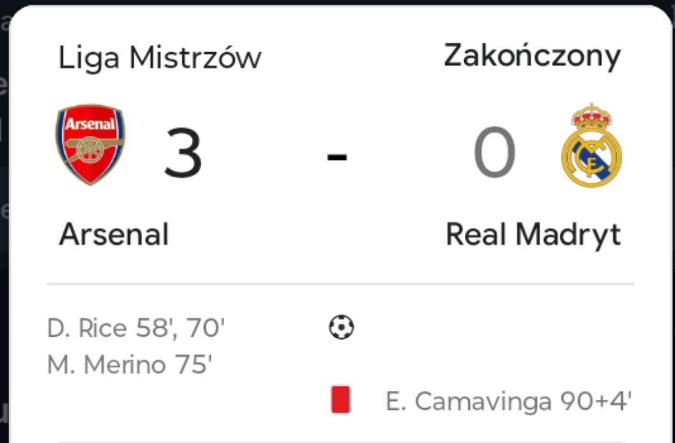Click the divider line below team names

(341, 283)
